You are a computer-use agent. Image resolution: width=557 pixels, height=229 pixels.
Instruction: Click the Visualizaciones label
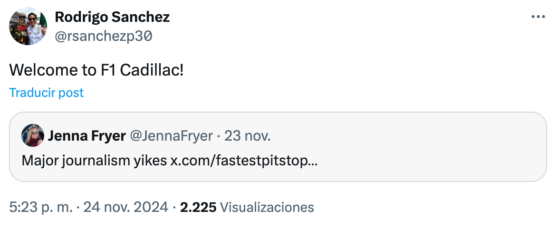(x=268, y=207)
